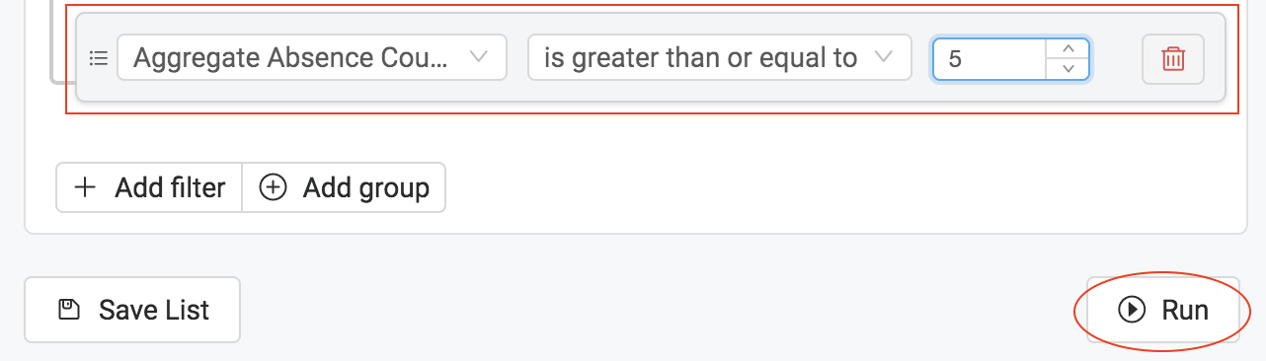The height and width of the screenshot is (361, 1266).
Task: Save the current list
Action: [x=132, y=310]
